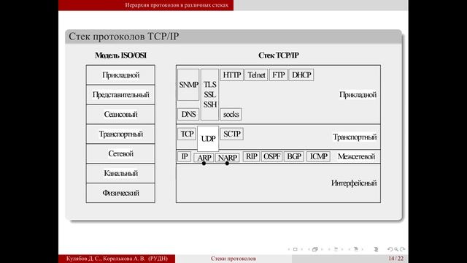Select the 'Сетевой' layer box
Image resolution: width=467 pixels, height=263 pixels.
[120, 154]
